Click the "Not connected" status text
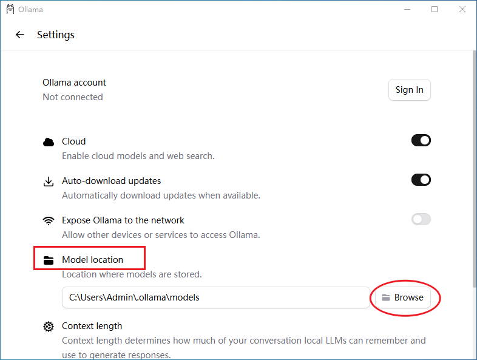 pos(73,97)
